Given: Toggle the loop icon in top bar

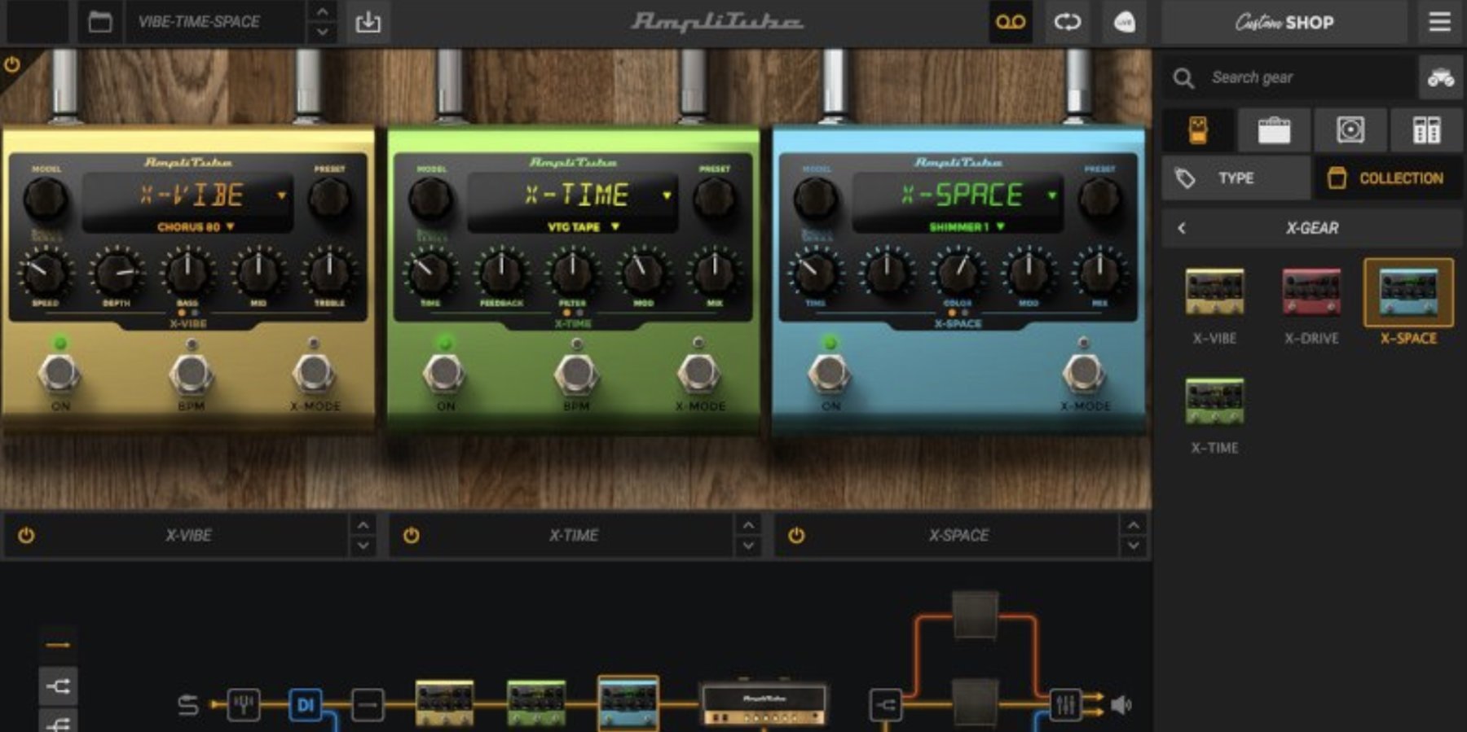Looking at the screenshot, I should click(1068, 22).
